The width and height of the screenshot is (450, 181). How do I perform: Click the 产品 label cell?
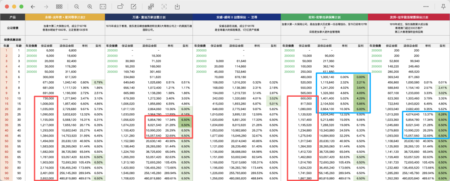12,17
